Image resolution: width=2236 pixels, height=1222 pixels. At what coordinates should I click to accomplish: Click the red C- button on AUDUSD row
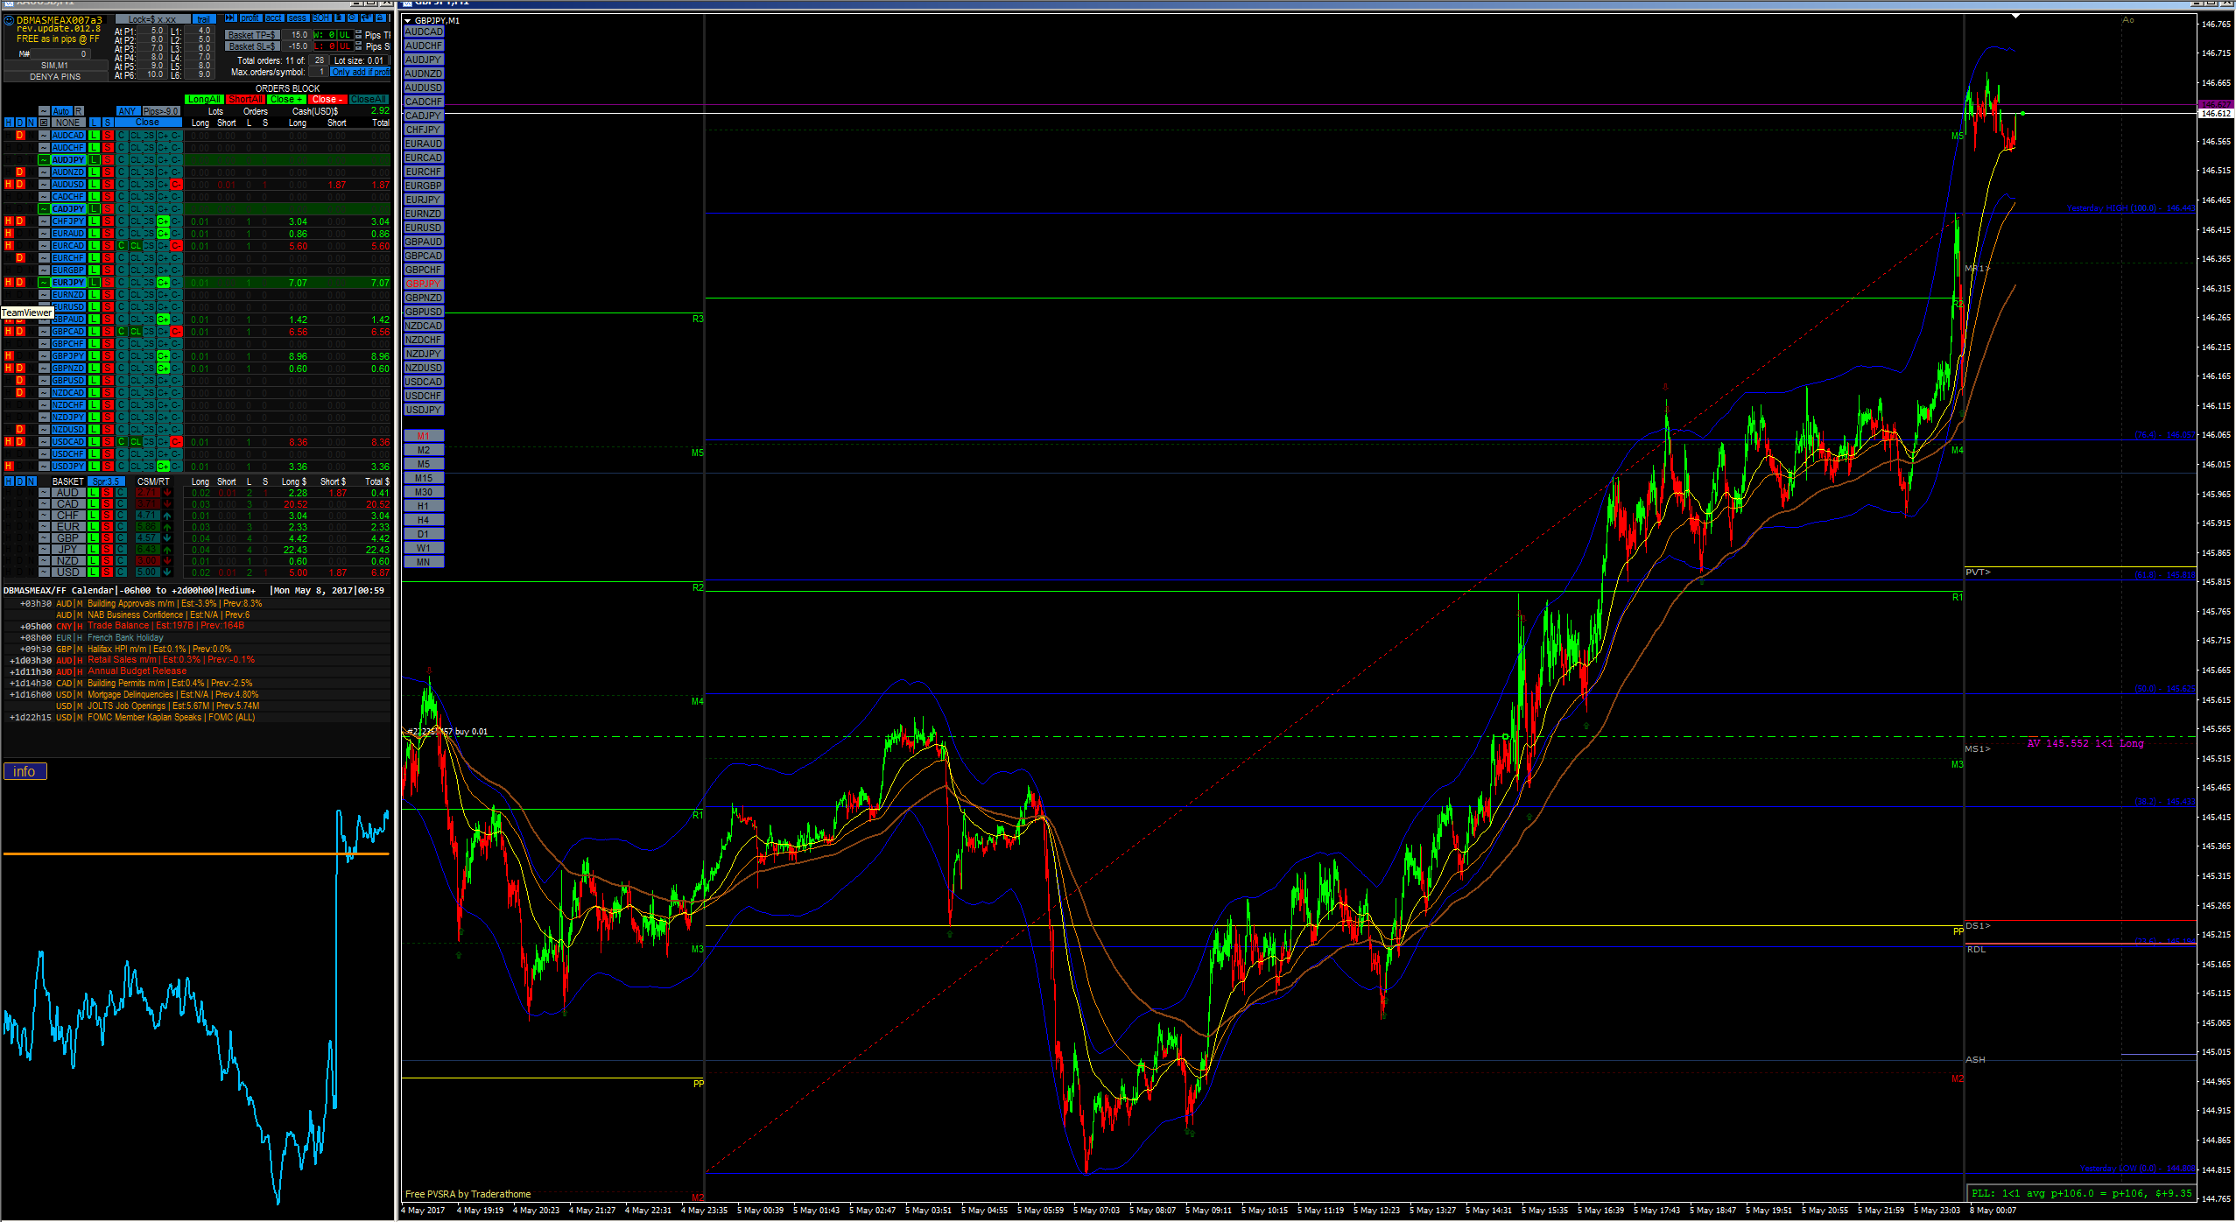pos(176,184)
